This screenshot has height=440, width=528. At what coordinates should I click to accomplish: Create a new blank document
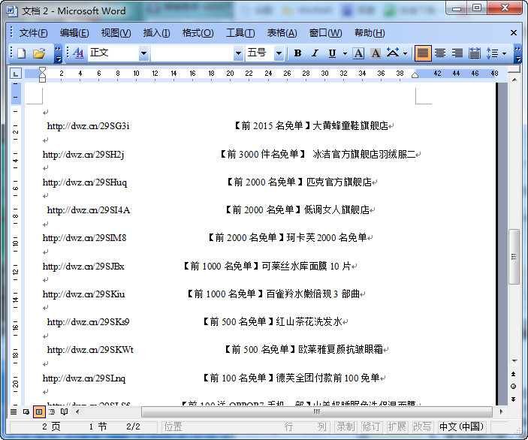(x=22, y=53)
